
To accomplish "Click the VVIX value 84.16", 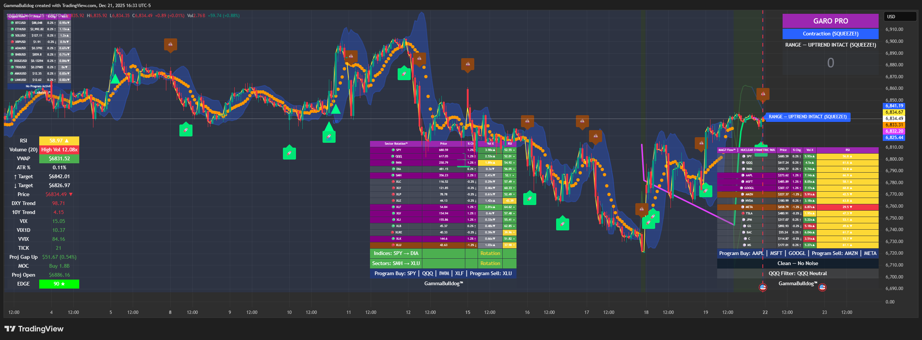I will coord(59,239).
